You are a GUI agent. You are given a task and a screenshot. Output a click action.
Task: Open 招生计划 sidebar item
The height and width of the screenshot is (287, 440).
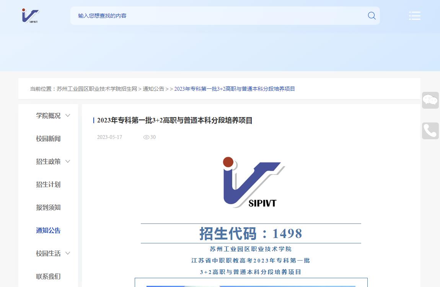pyautogui.click(x=48, y=184)
